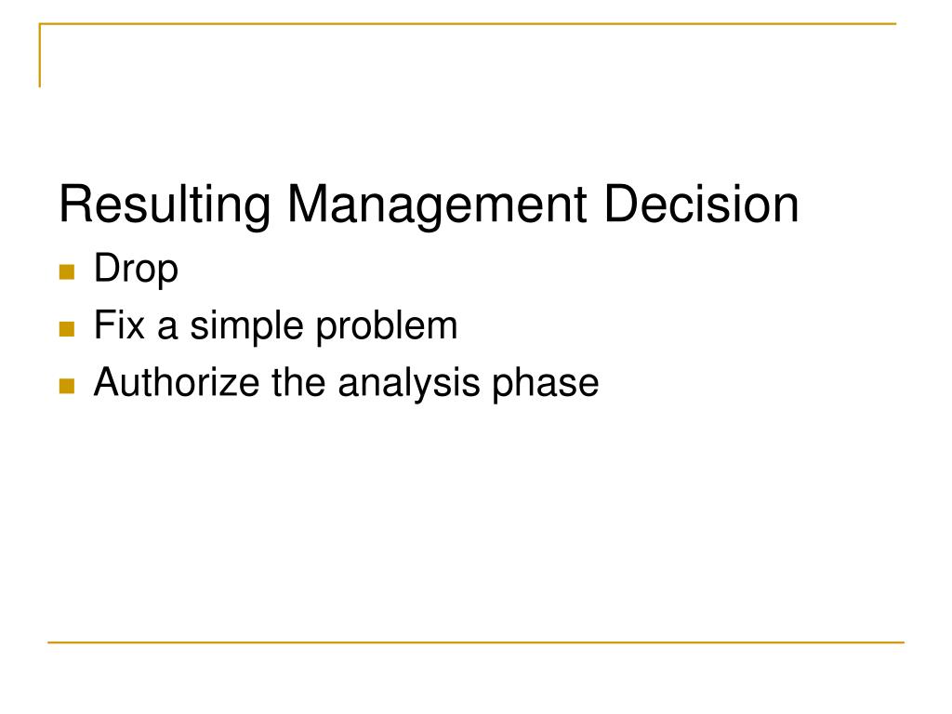Click the word Authorize in third bullet

click(177, 382)
